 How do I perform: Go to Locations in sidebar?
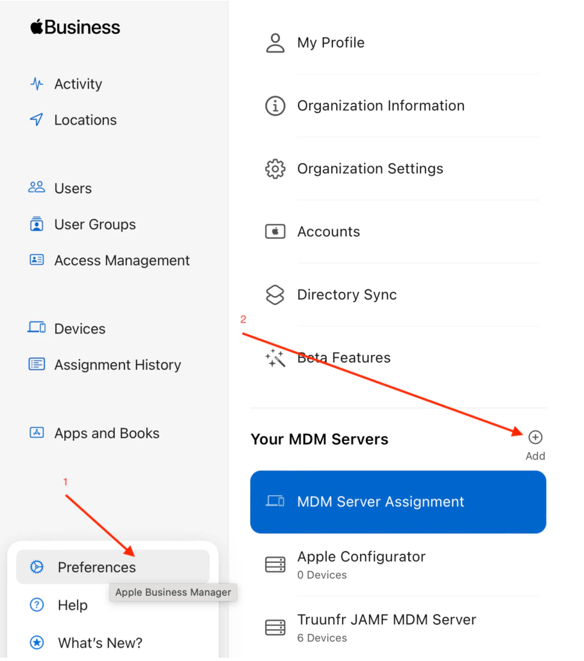pyautogui.click(x=85, y=120)
